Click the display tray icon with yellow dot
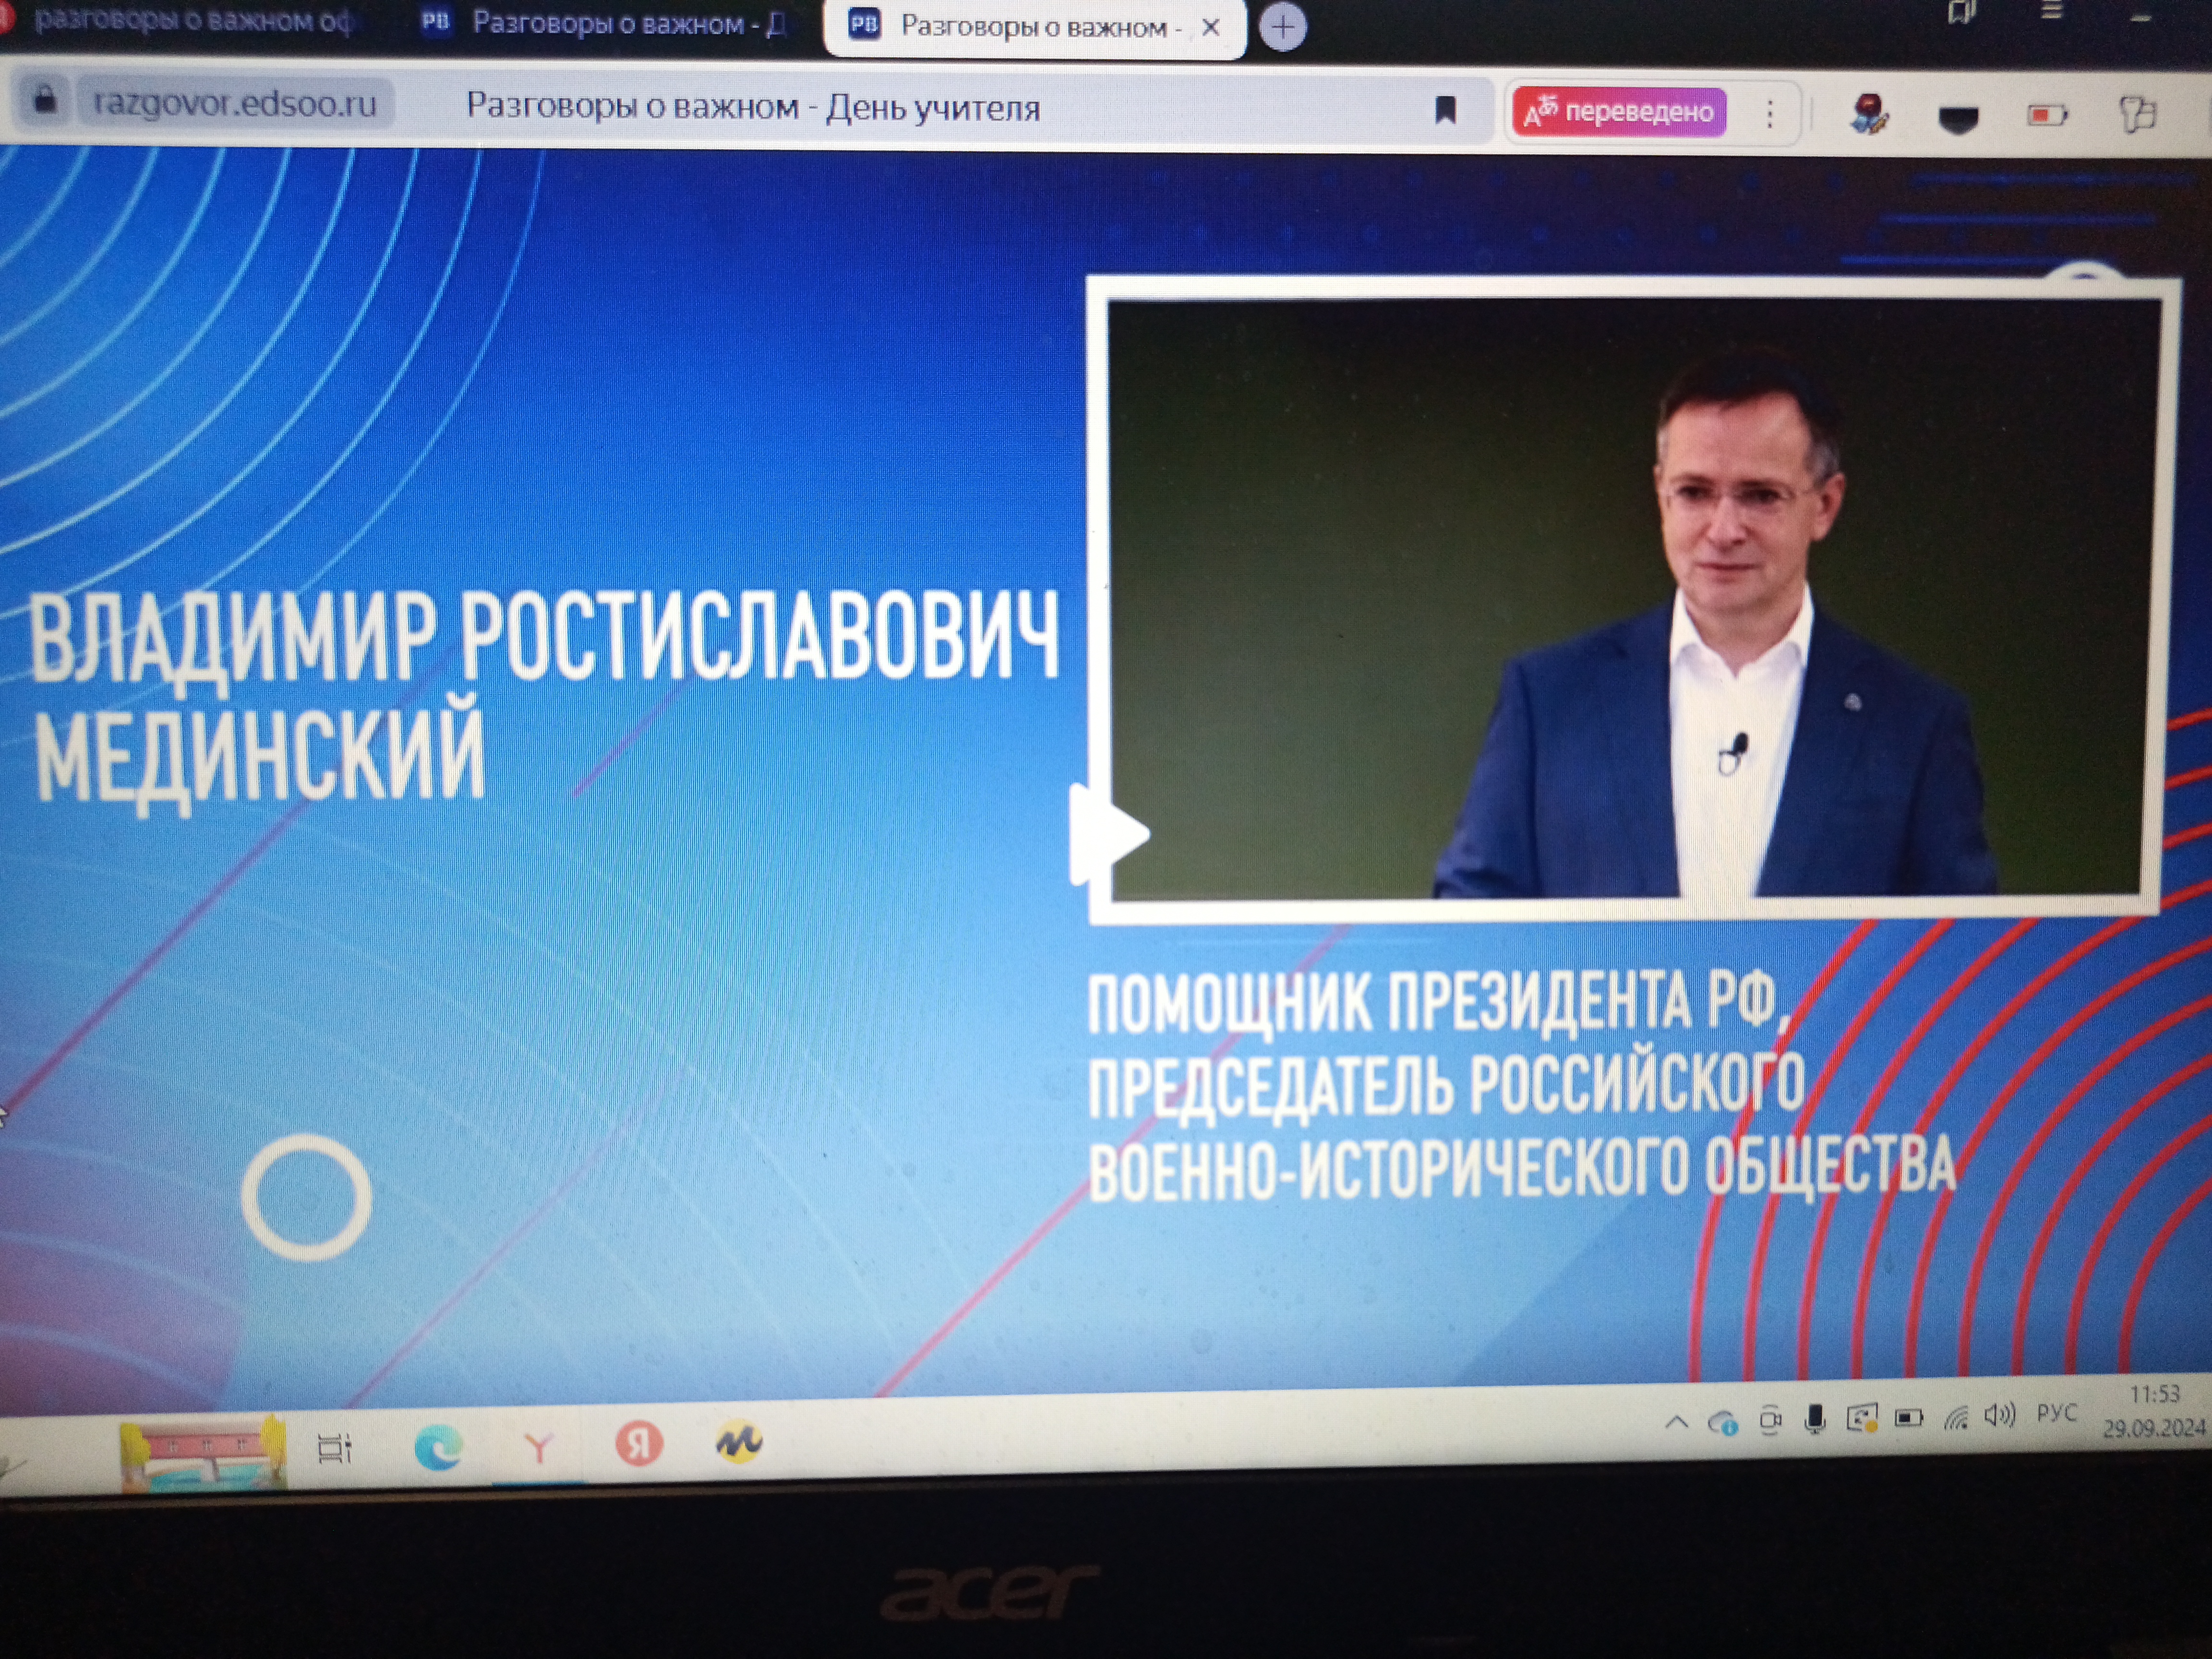 point(1861,1418)
